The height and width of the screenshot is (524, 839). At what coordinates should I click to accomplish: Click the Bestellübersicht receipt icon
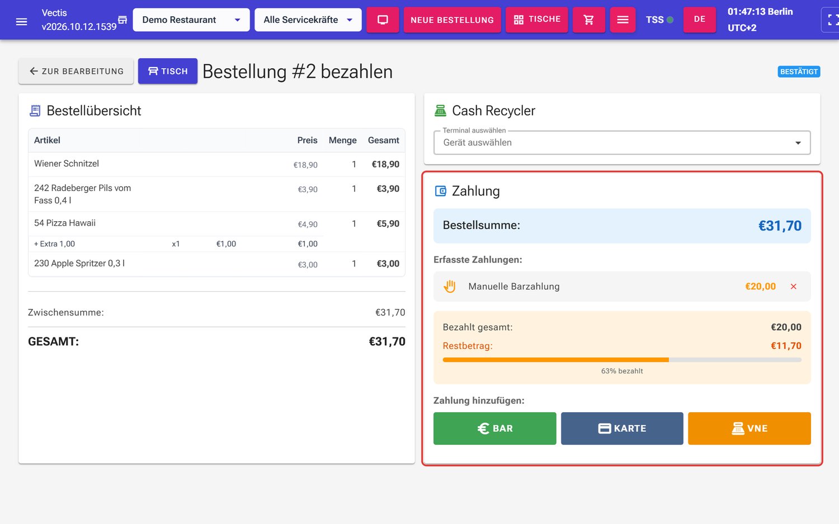click(35, 111)
